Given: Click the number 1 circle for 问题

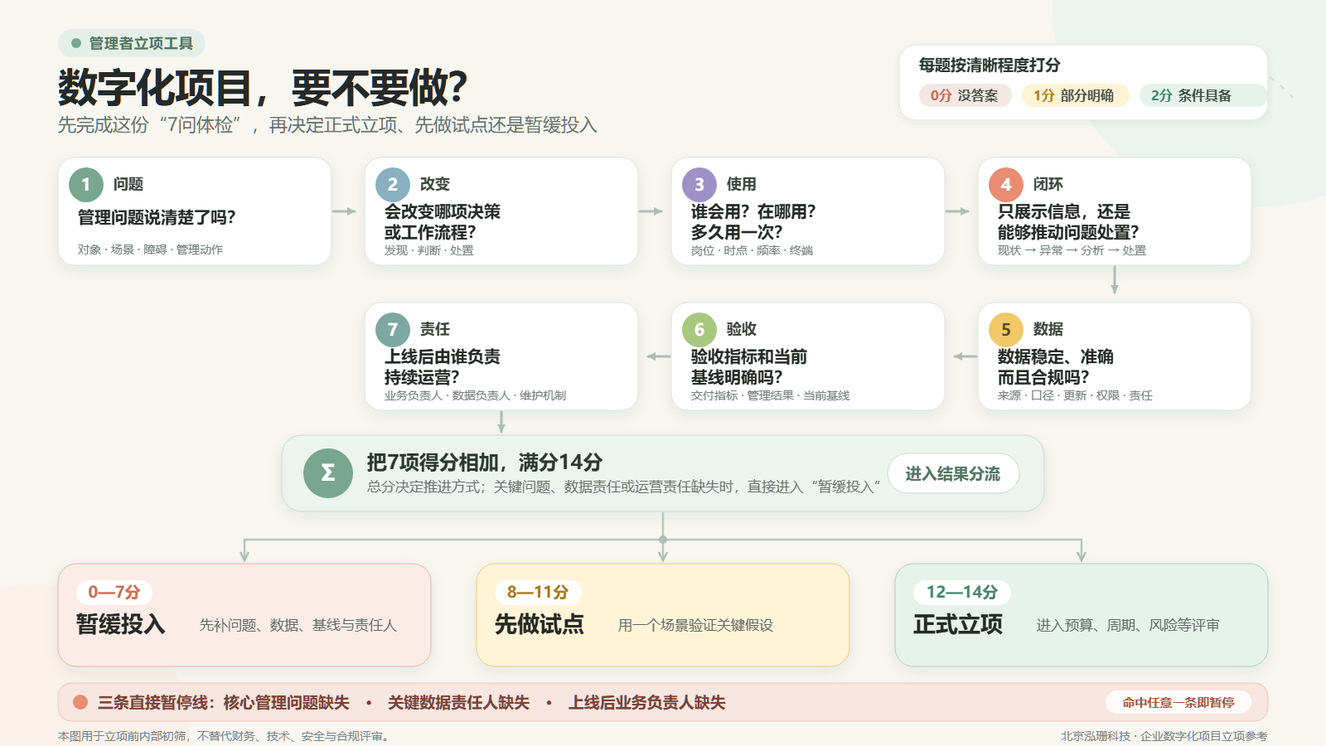Looking at the screenshot, I should pos(86,185).
